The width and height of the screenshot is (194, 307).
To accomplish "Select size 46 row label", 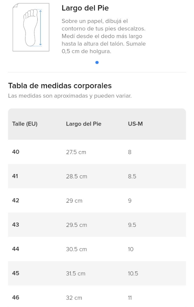I will (x=16, y=297).
